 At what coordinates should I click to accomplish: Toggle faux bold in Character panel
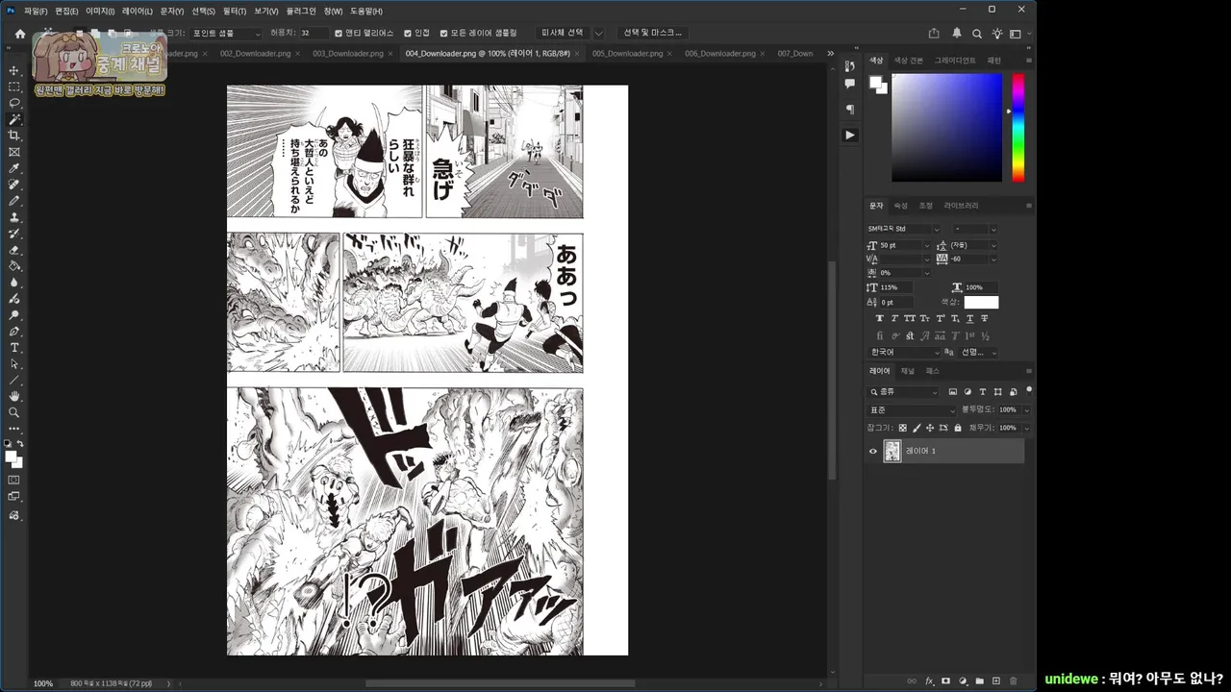(x=880, y=318)
